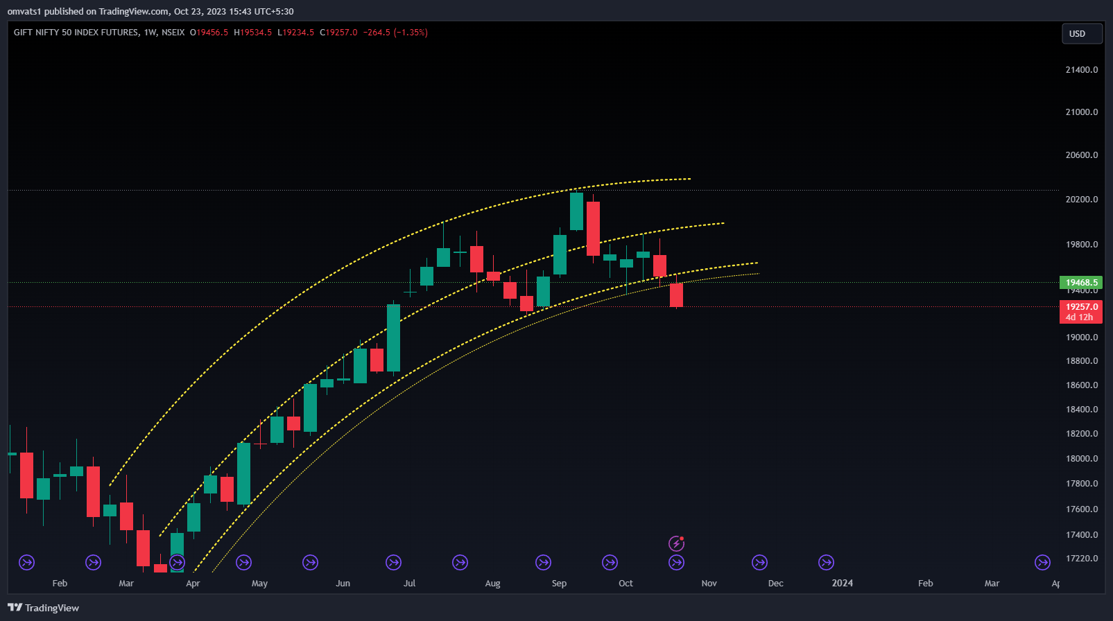Screen dimensions: 1113x621
Task: Click the 17400.0 price axis label
Action: [x=1082, y=535]
